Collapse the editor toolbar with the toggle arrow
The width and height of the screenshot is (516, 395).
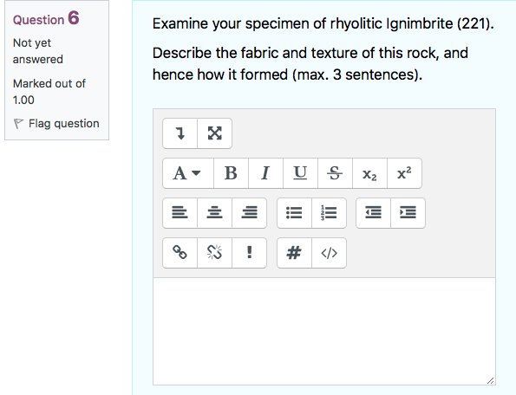pyautogui.click(x=180, y=133)
